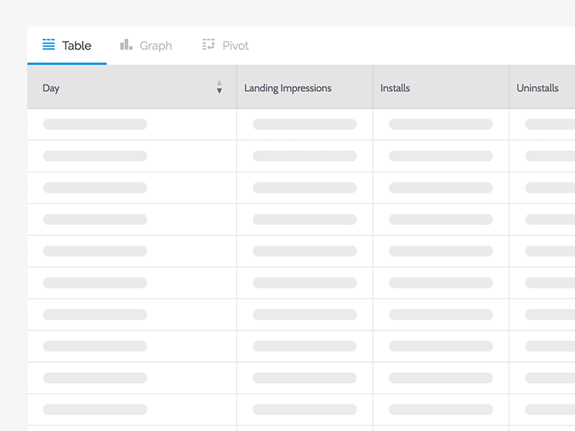
Task: Select first row's Uninstalls placeholder cell
Action: click(x=550, y=124)
